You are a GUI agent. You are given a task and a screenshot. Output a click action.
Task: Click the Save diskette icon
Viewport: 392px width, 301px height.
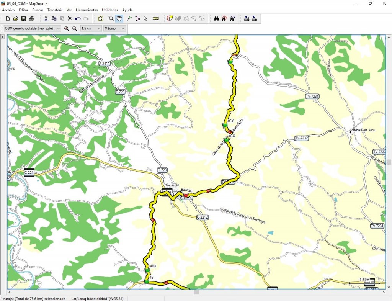[23, 18]
